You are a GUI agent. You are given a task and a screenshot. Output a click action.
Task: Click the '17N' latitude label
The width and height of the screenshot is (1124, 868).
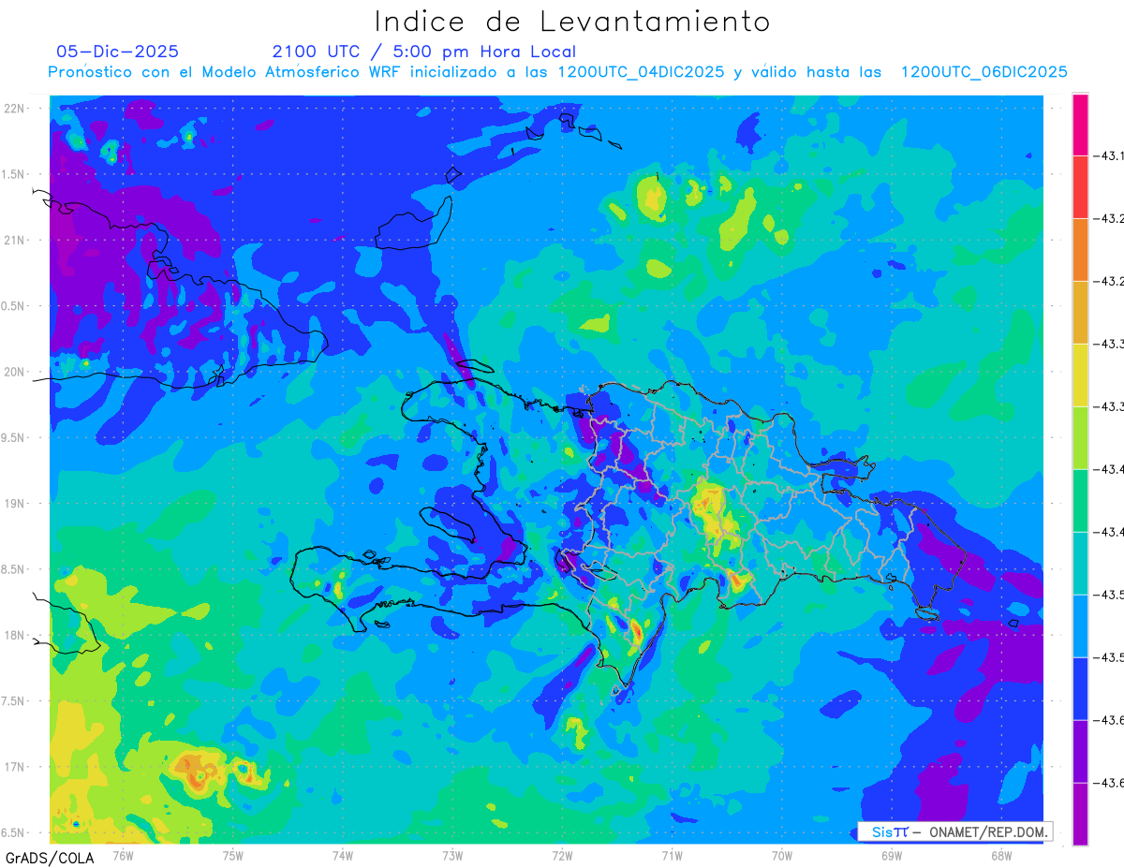[x=15, y=767]
